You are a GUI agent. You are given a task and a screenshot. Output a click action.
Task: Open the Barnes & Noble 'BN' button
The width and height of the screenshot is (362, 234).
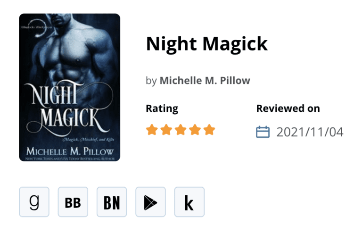coord(112,202)
